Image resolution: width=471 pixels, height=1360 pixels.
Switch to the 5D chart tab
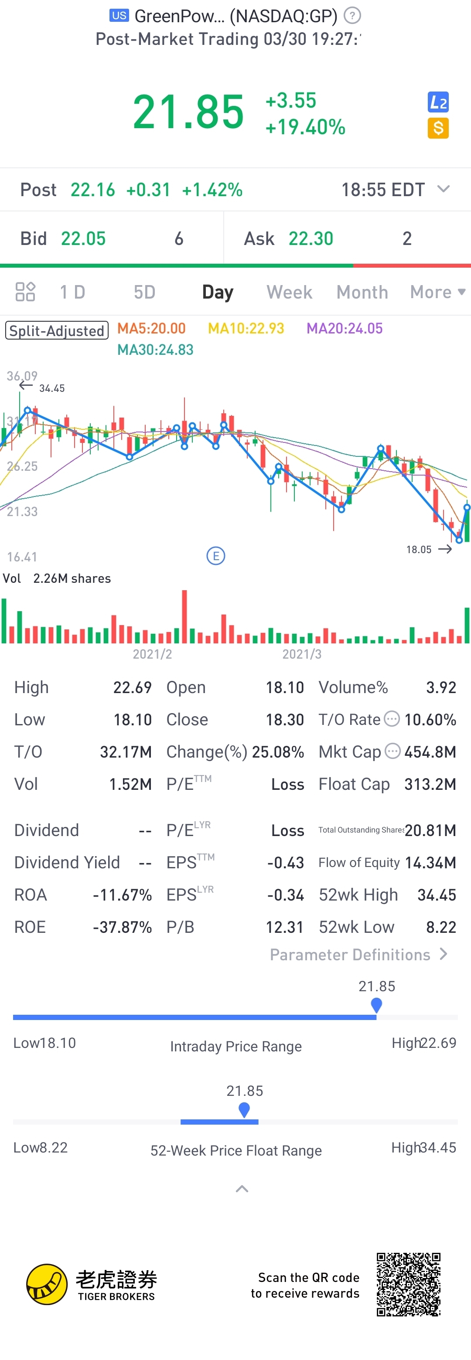click(x=144, y=292)
